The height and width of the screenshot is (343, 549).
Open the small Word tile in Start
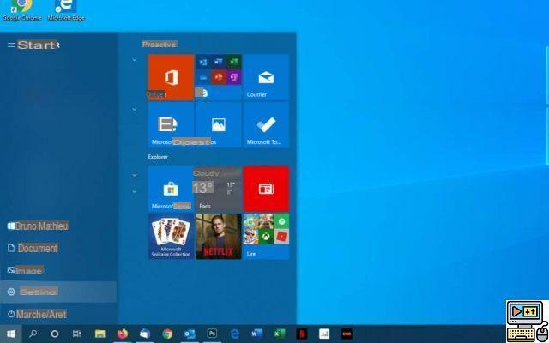219,63
